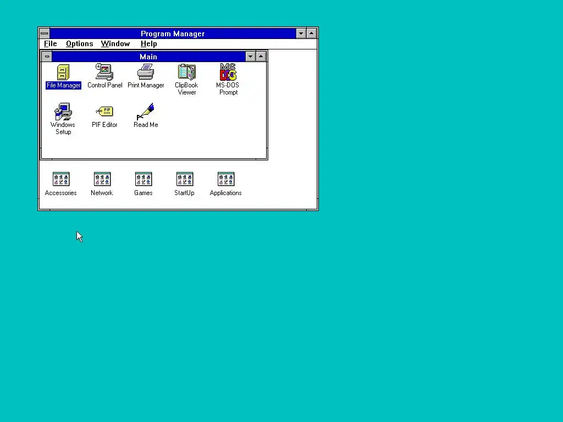Viewport: 563px width, 422px height.
Task: Select the Games program group icon
Action: (143, 179)
